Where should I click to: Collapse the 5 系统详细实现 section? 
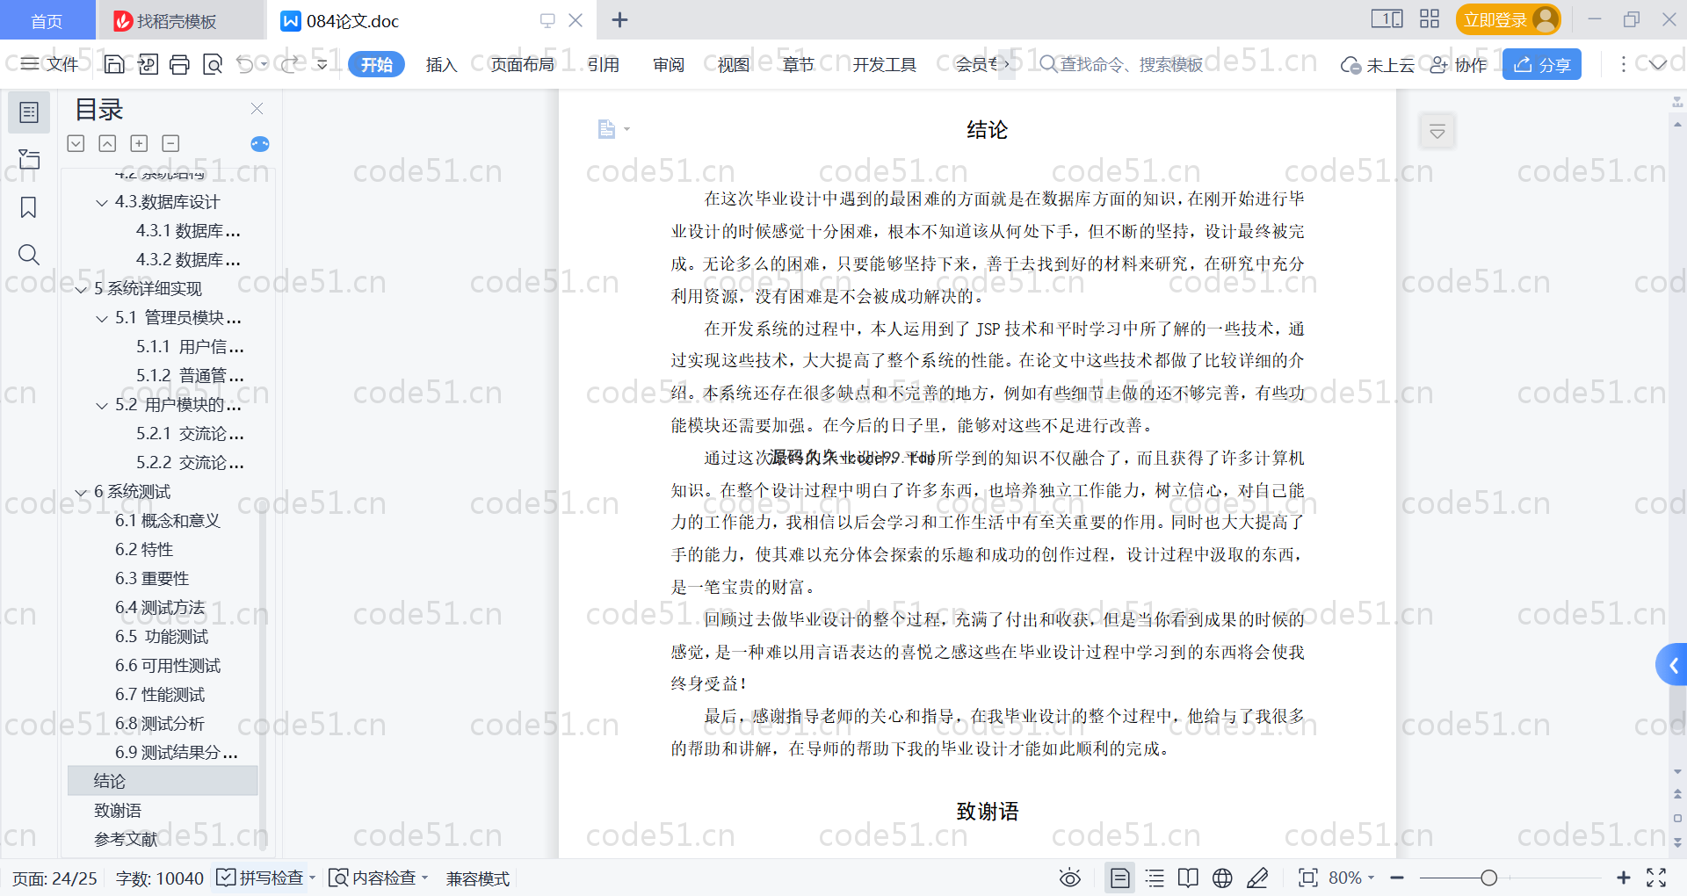pos(81,290)
